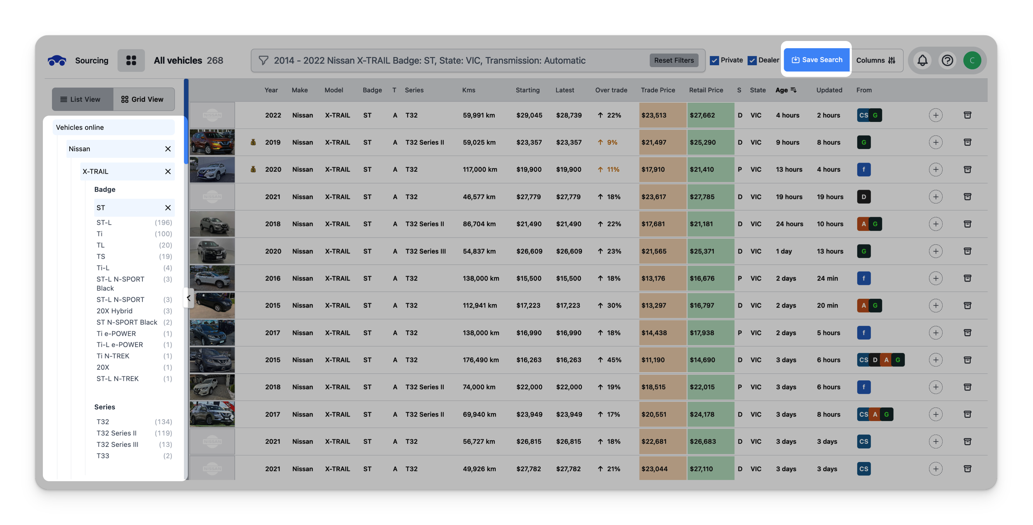Open the Columns settings dropdown

tap(876, 61)
